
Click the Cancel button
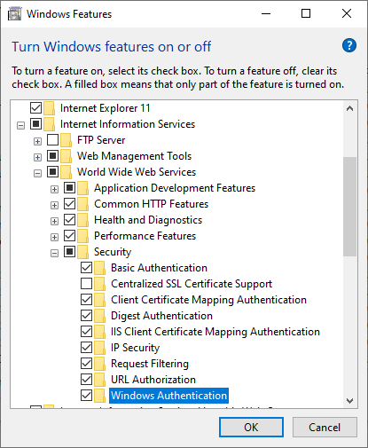(325, 427)
